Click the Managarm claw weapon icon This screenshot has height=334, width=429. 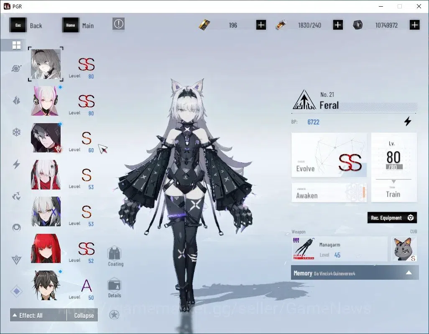click(304, 249)
